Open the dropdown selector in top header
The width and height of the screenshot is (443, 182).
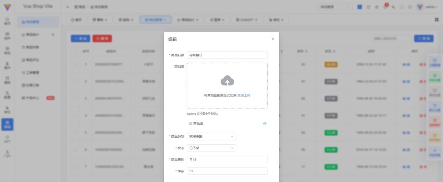335,7
